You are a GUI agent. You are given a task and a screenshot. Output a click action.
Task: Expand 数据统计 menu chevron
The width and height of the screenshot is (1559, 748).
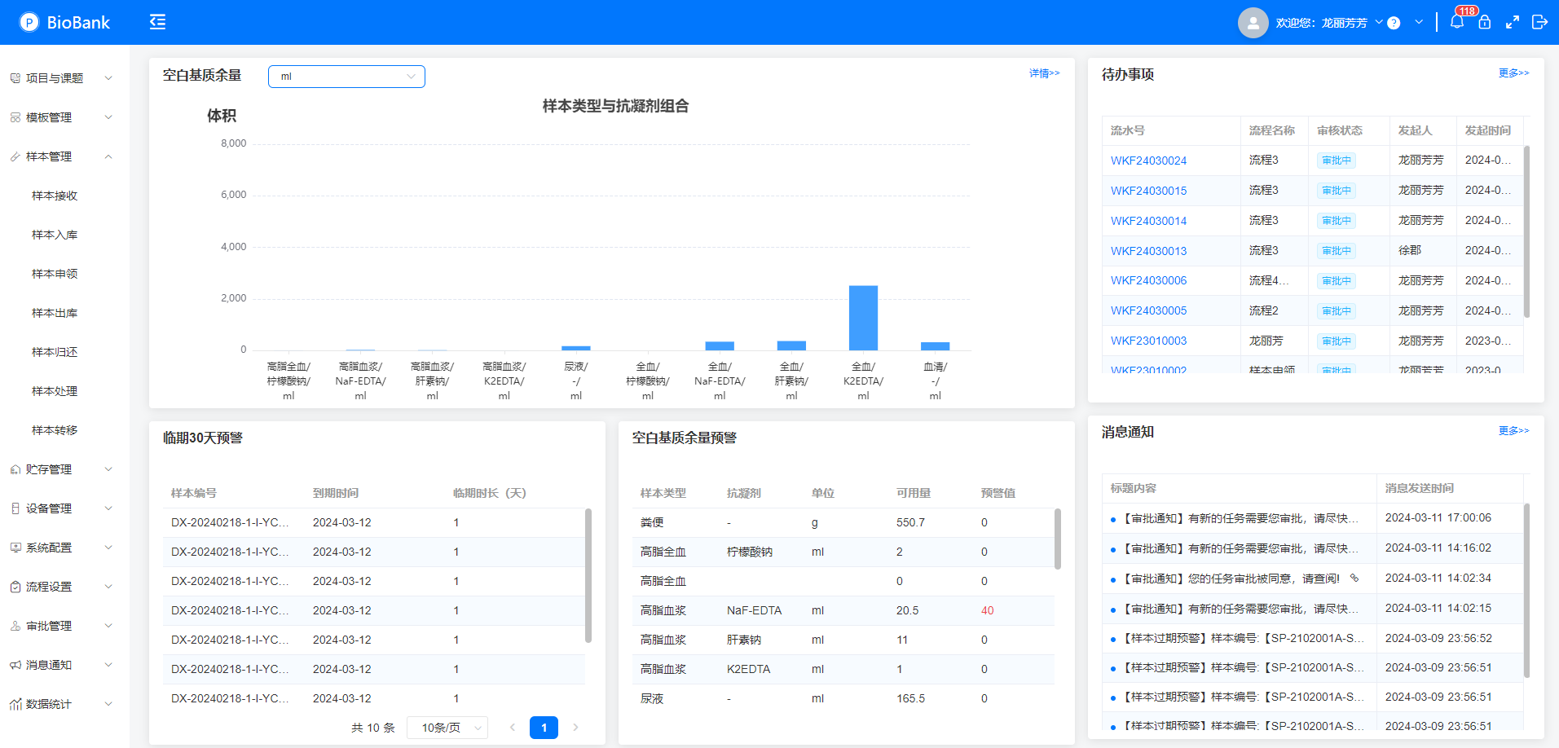(108, 704)
